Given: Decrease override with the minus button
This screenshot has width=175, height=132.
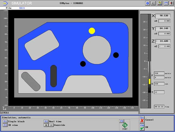Looking at the screenshot, I should (x=51, y=125).
